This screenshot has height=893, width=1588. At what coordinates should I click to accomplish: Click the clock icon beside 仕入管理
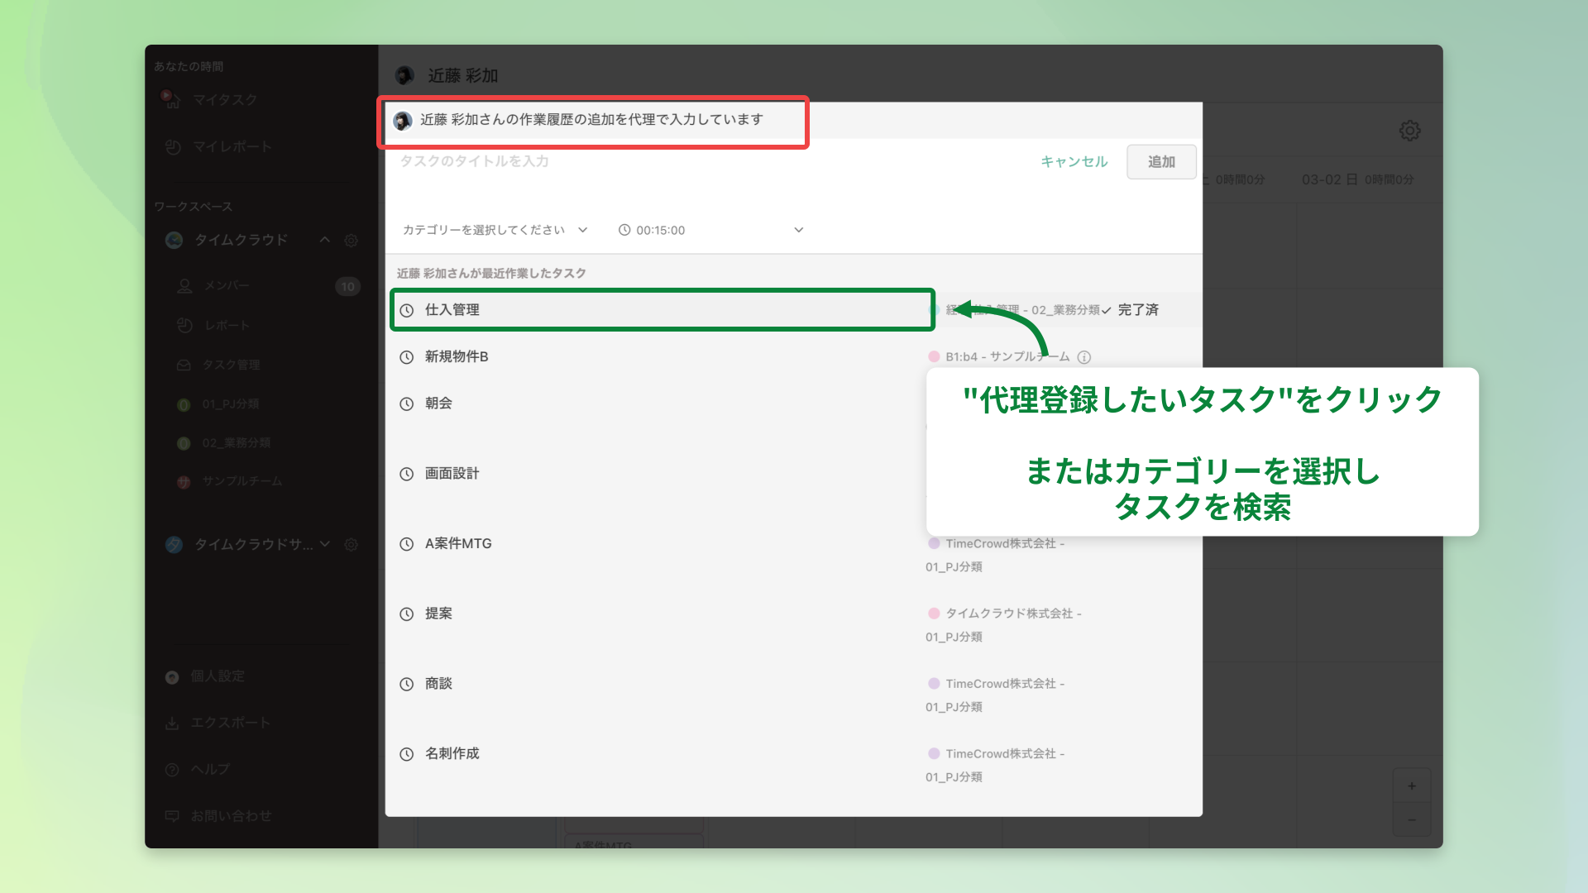(406, 310)
